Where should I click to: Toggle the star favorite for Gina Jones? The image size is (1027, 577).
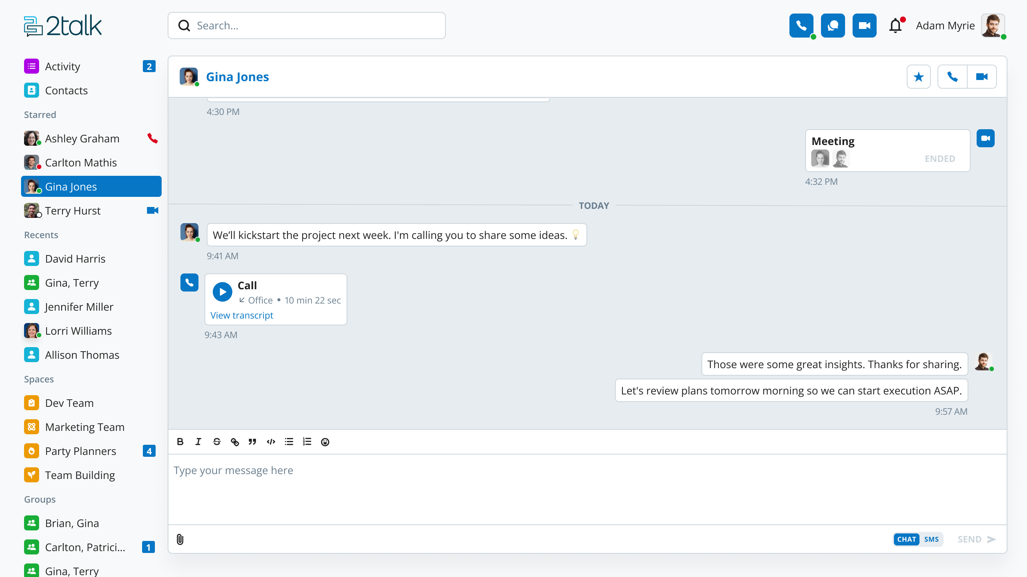[918, 77]
